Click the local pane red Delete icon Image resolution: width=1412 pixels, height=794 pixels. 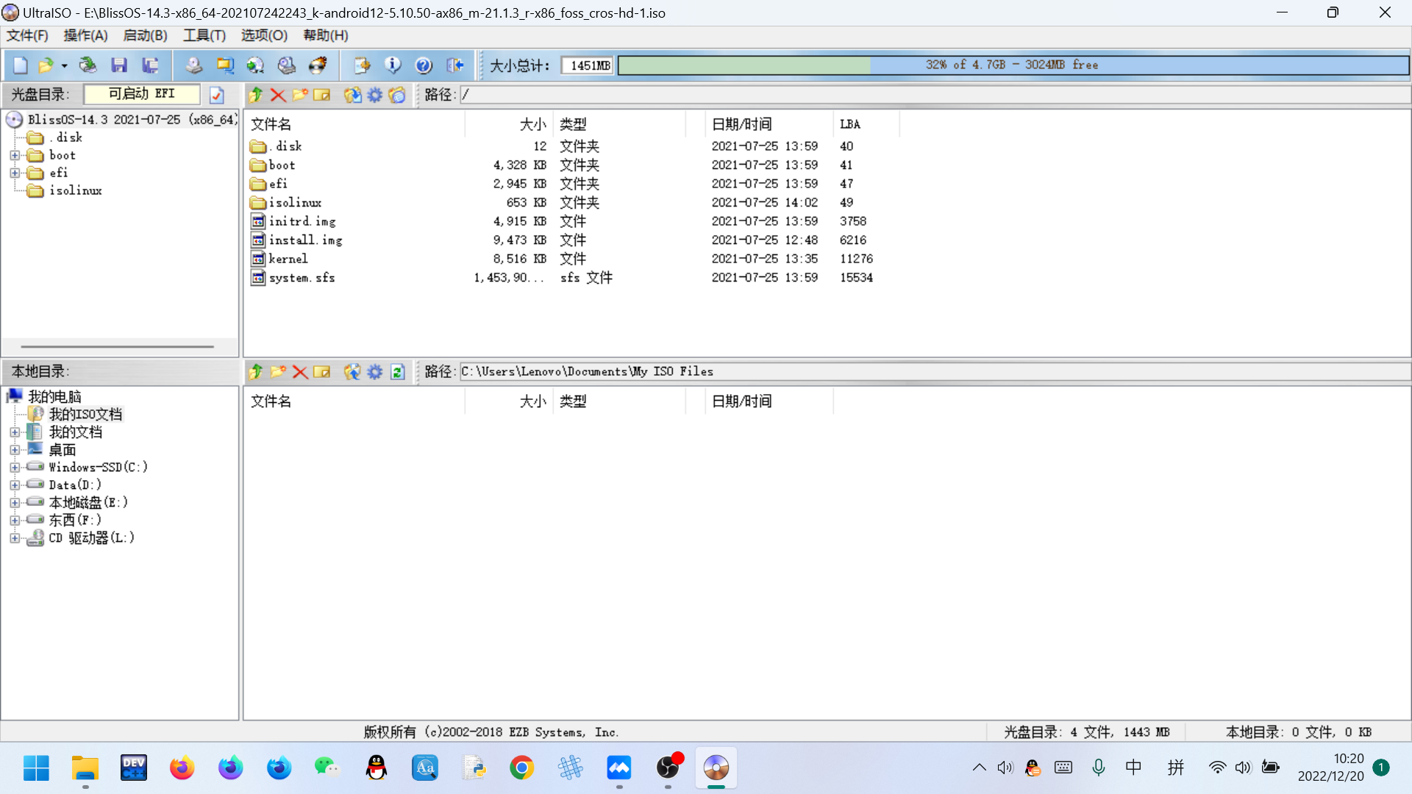tap(300, 372)
